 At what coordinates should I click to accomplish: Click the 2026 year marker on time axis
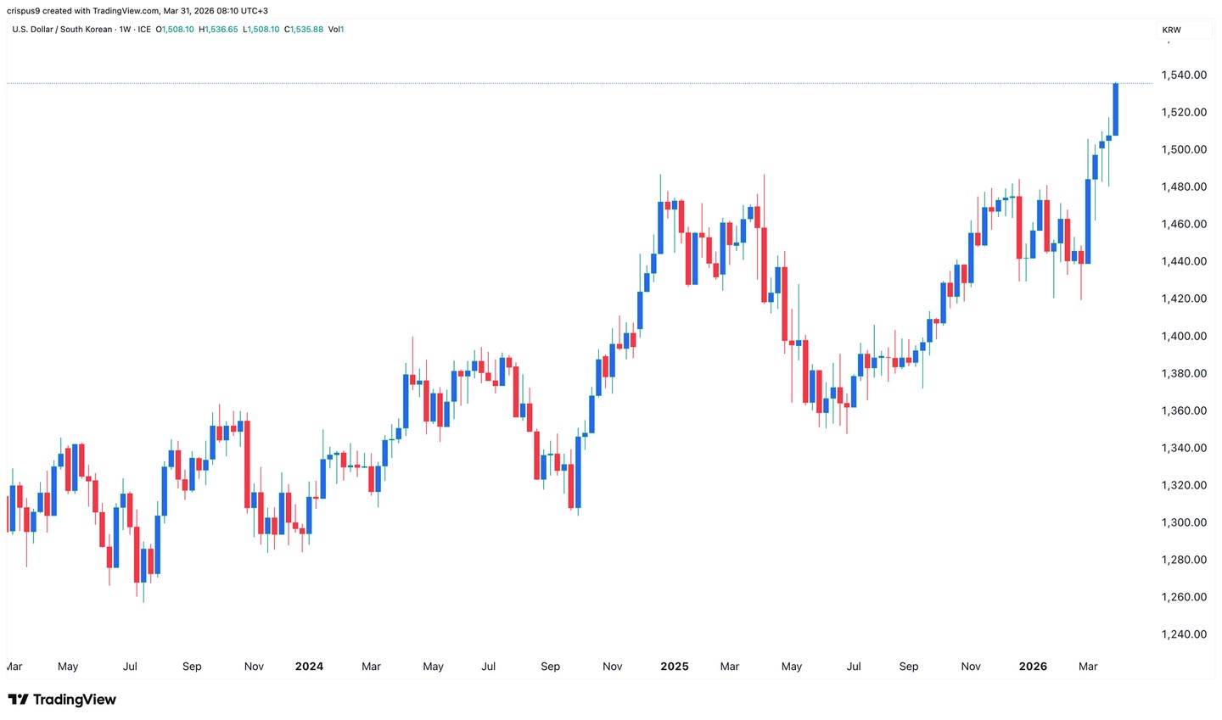pos(1033,667)
